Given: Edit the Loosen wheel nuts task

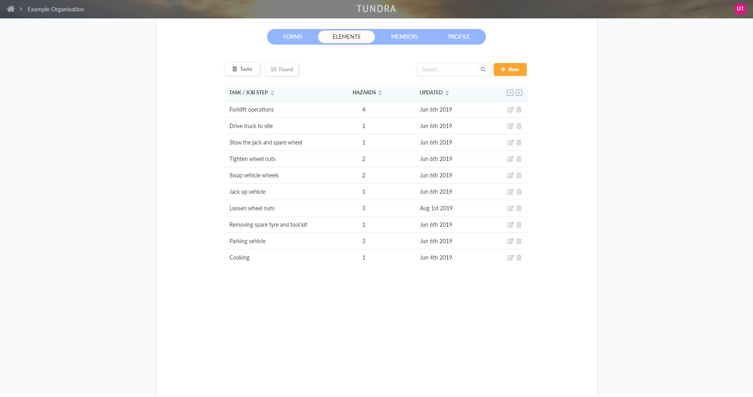Looking at the screenshot, I should pos(510,208).
